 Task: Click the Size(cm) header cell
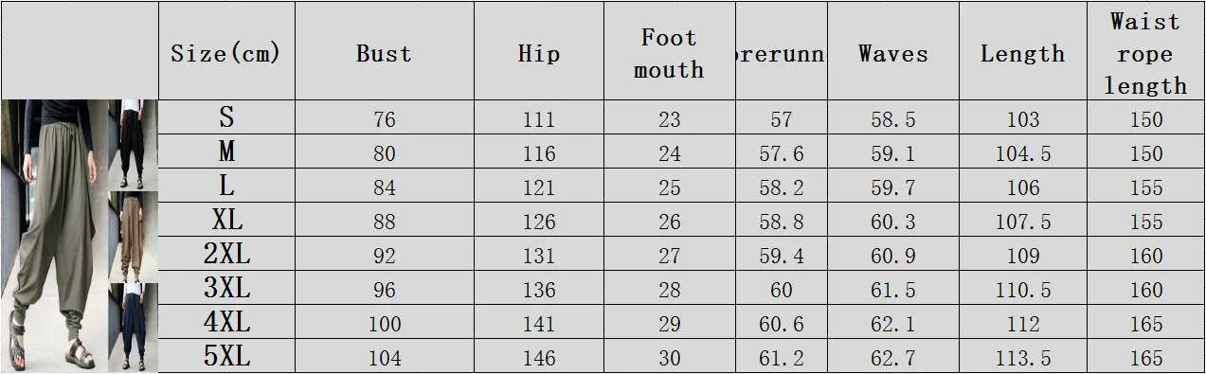pos(226,52)
